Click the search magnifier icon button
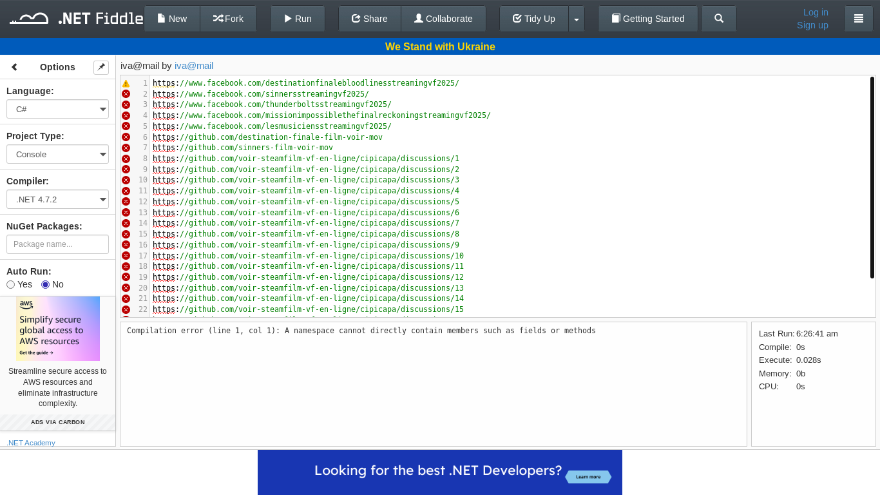Viewport: 880px width, 495px height. [x=719, y=19]
